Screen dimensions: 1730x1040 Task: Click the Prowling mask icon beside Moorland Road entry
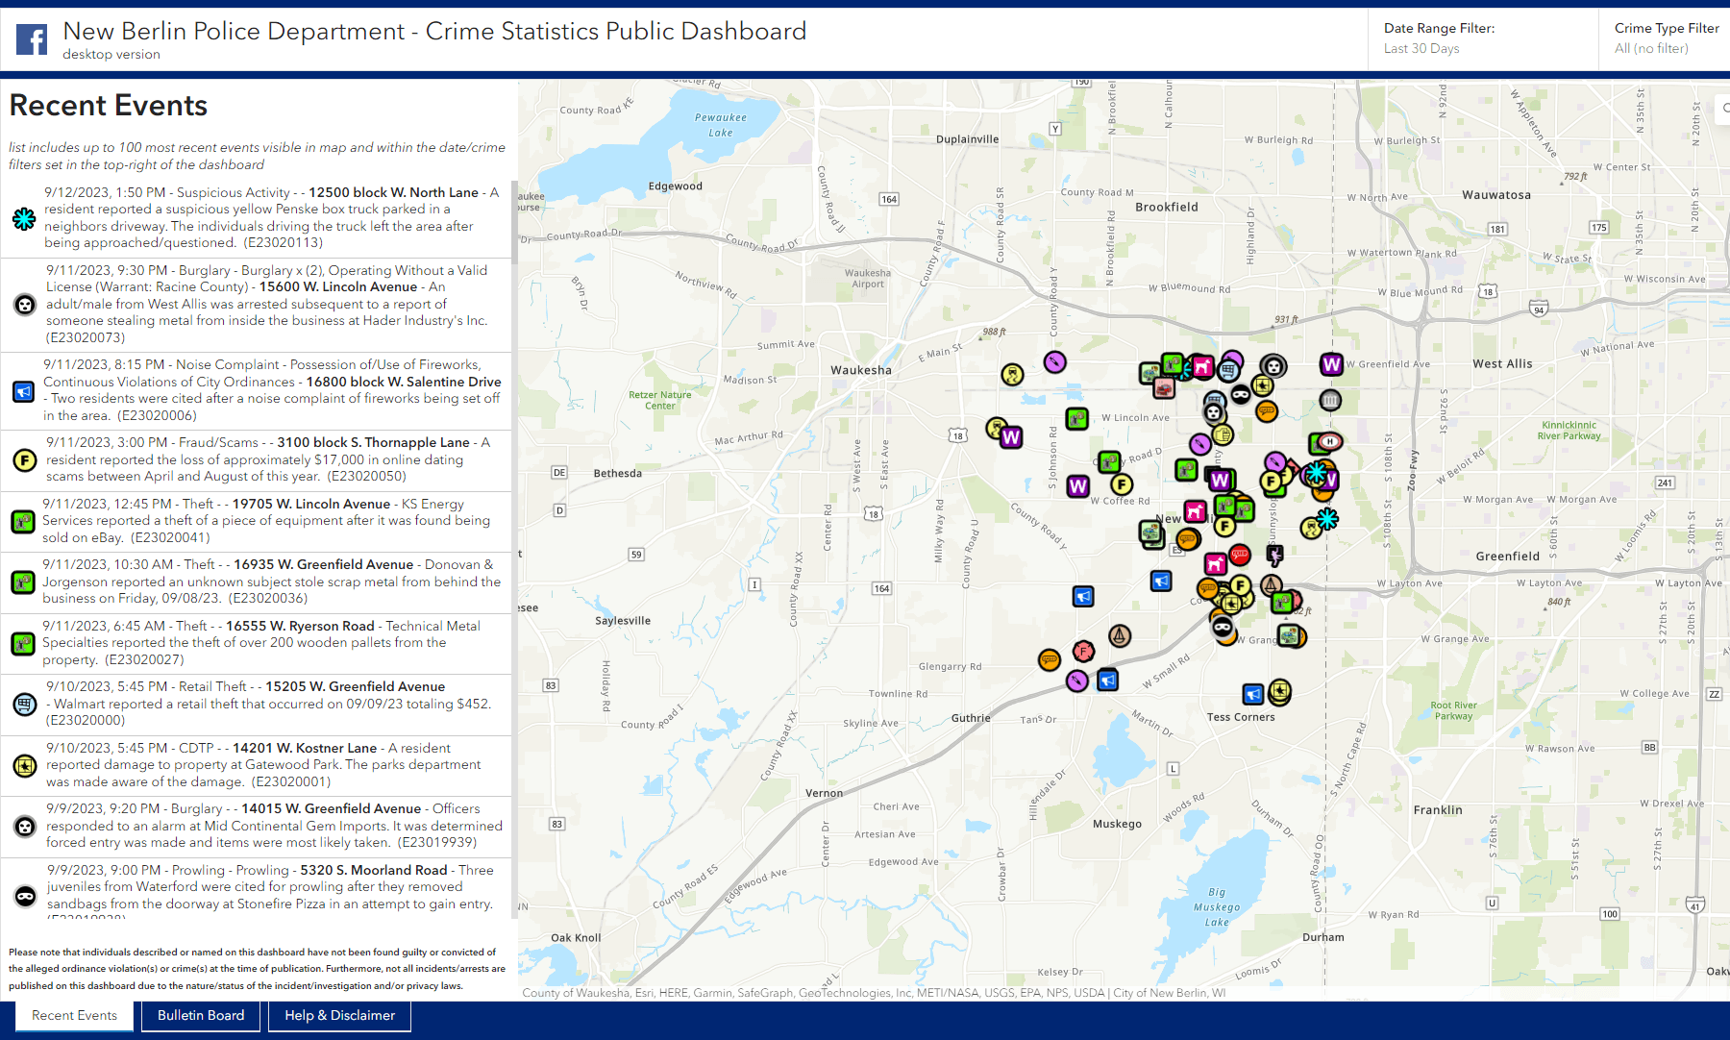(x=23, y=896)
